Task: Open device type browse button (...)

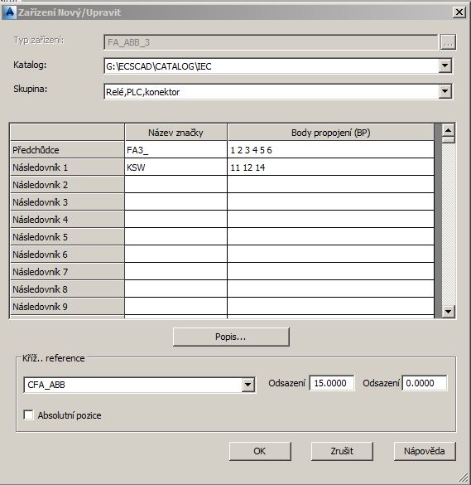Action: click(448, 42)
